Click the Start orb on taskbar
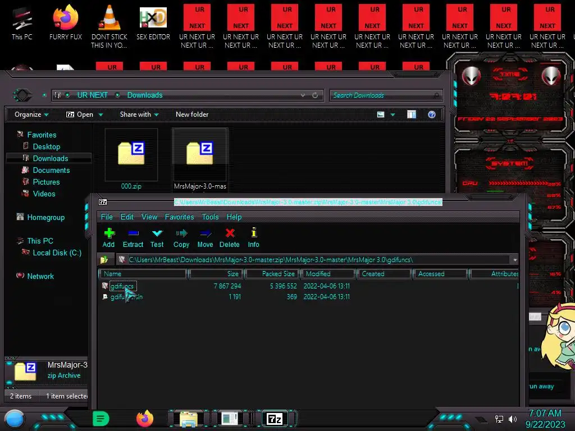This screenshot has height=431, width=575. (15, 419)
